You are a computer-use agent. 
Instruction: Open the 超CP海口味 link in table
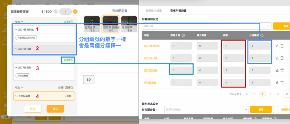(x=151, y=58)
